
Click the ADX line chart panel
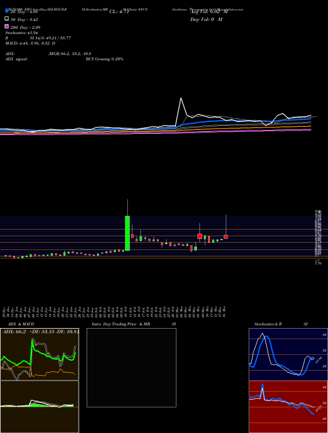coord(39,354)
